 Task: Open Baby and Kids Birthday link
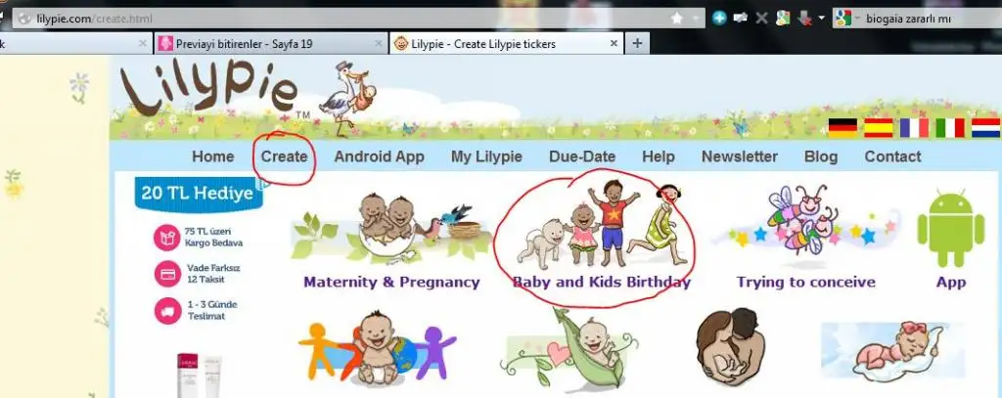point(602,282)
